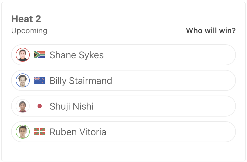This screenshot has width=247, height=162.
Task: Click the Basque flag icon
Action: (x=40, y=132)
